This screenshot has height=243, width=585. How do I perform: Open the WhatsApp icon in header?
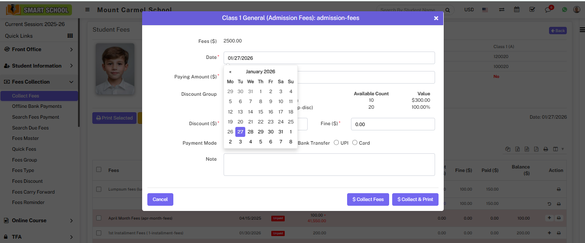point(564,10)
